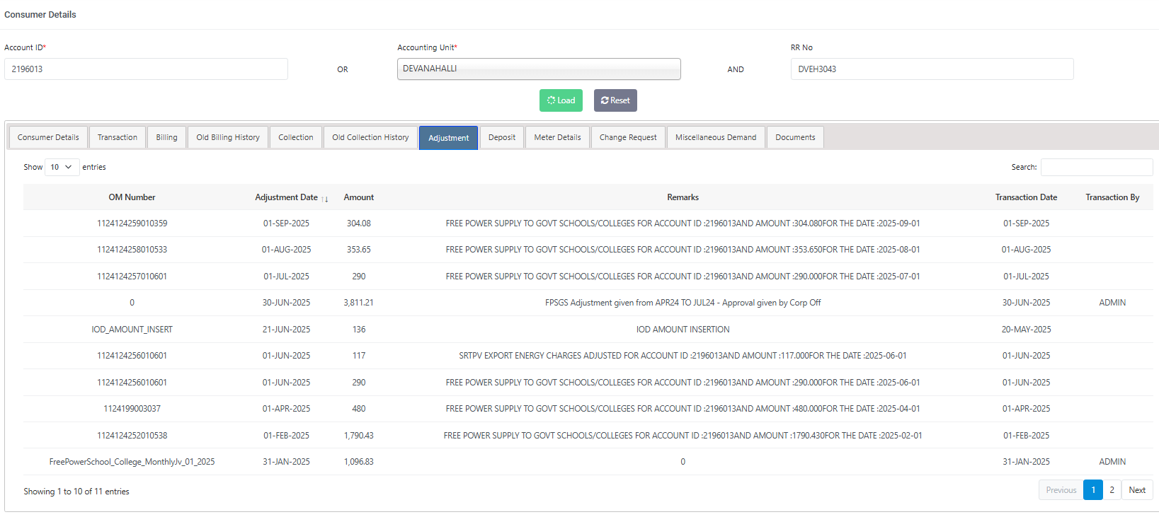Go to the Documents tab
The width and height of the screenshot is (1159, 517).
click(x=794, y=137)
